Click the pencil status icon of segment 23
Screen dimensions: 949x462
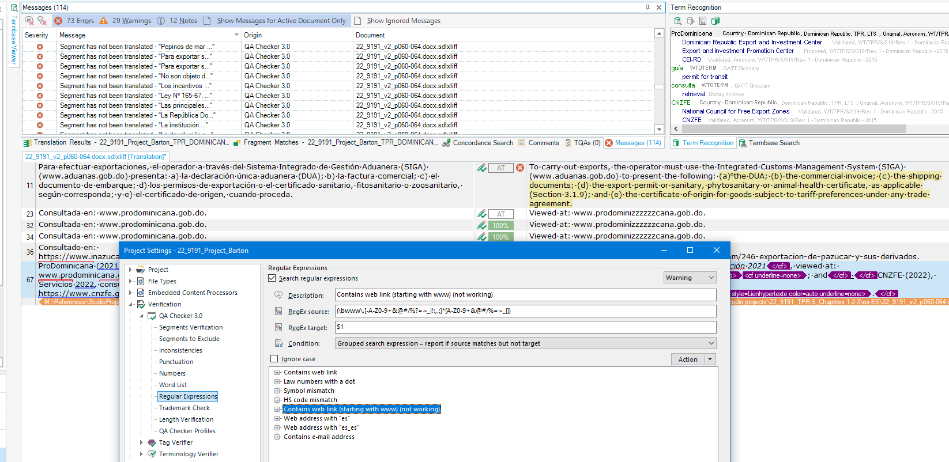[481, 214]
